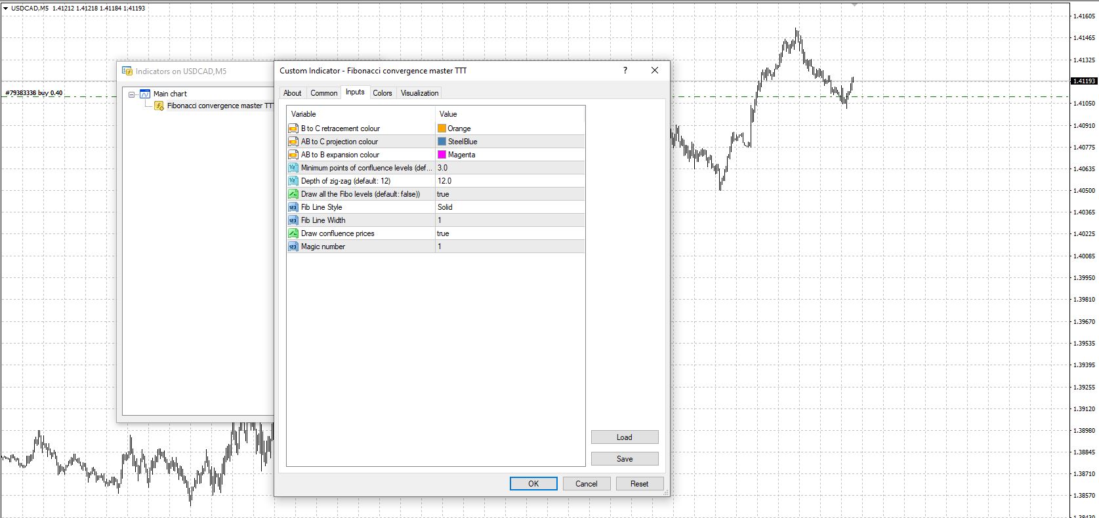
Task: Click the Minimum points of confluence row icon
Action: point(293,168)
